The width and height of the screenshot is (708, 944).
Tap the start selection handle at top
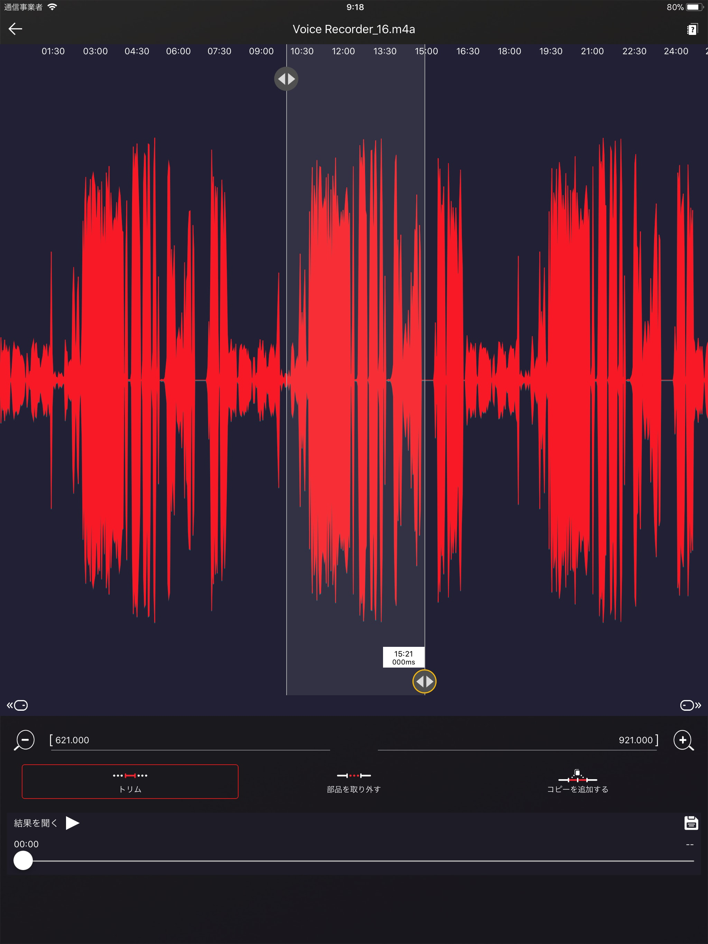pyautogui.click(x=286, y=79)
